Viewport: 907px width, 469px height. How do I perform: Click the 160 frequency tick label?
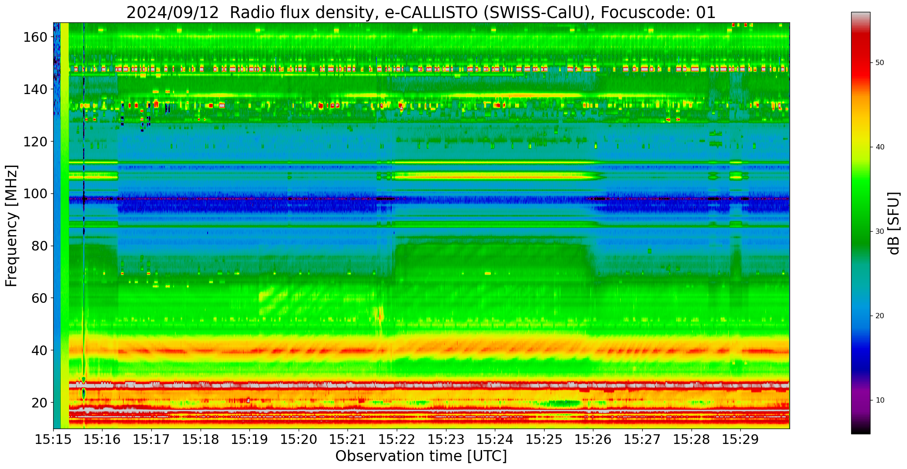click(x=35, y=37)
